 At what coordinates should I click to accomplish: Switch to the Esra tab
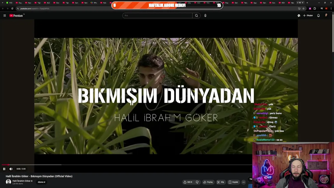pos(272,3)
